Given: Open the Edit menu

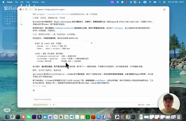Looking at the screenshot, I should pos(22,2).
